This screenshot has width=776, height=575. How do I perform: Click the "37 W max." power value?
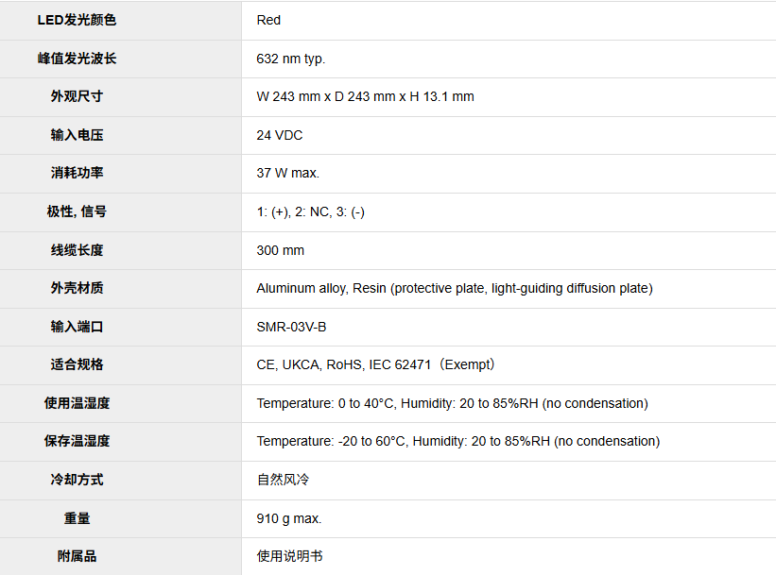287,173
